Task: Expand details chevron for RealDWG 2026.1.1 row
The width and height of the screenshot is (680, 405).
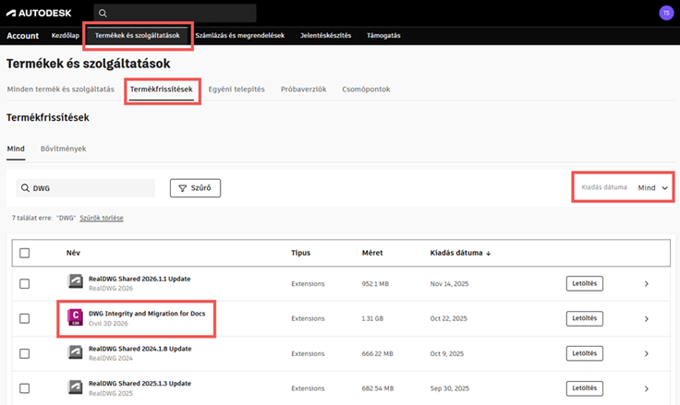Action: click(x=646, y=284)
